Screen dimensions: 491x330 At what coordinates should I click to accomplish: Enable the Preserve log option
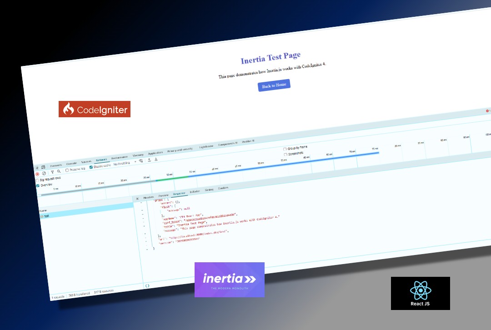67,170
